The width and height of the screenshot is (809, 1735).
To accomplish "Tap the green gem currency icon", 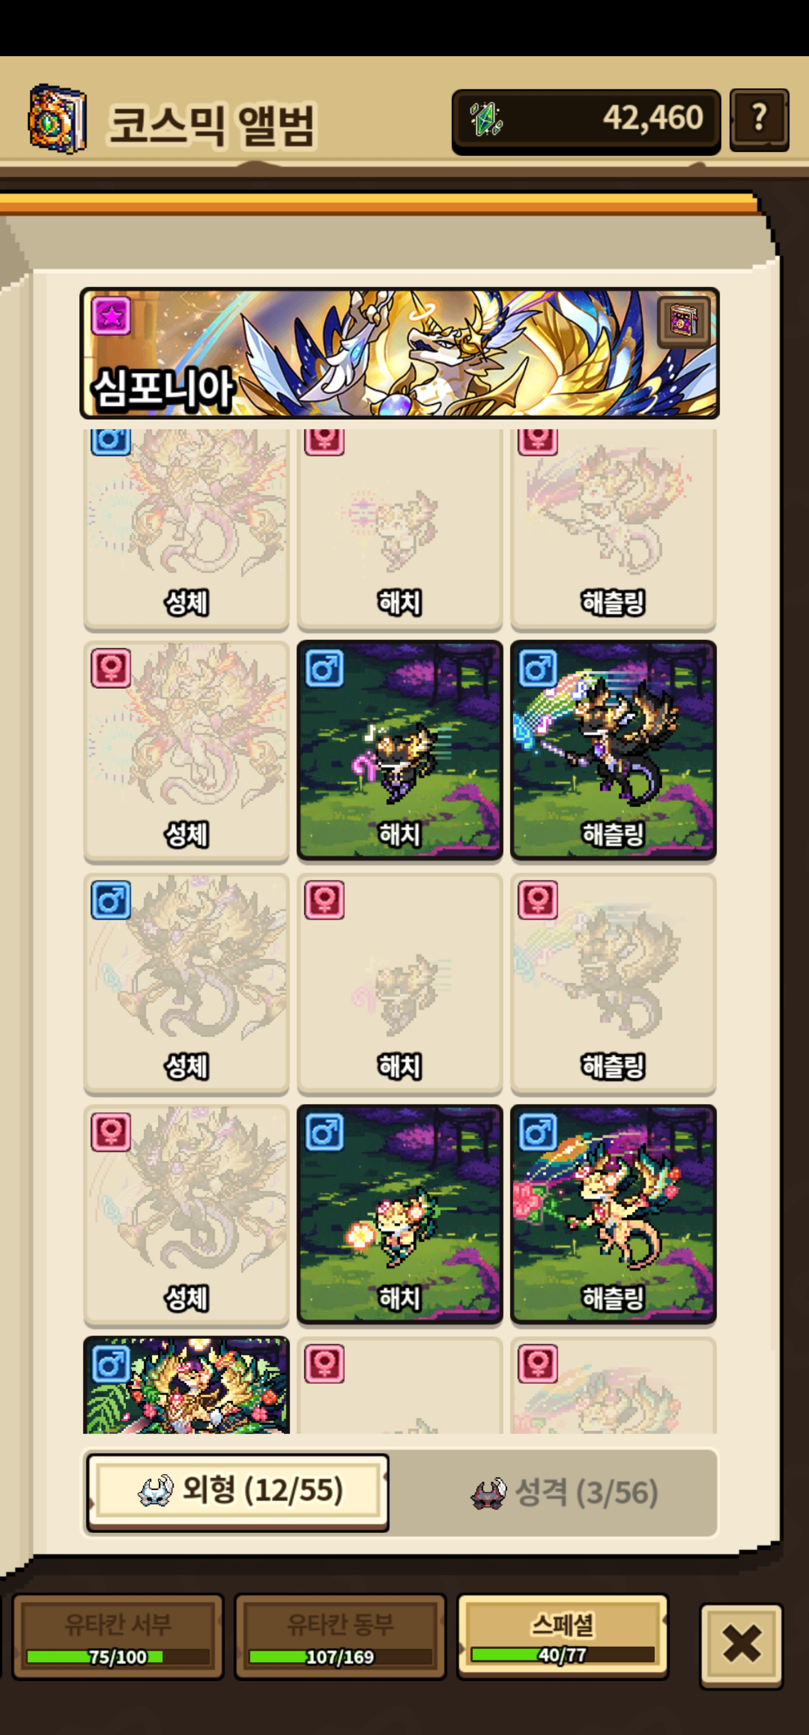I will (x=485, y=119).
